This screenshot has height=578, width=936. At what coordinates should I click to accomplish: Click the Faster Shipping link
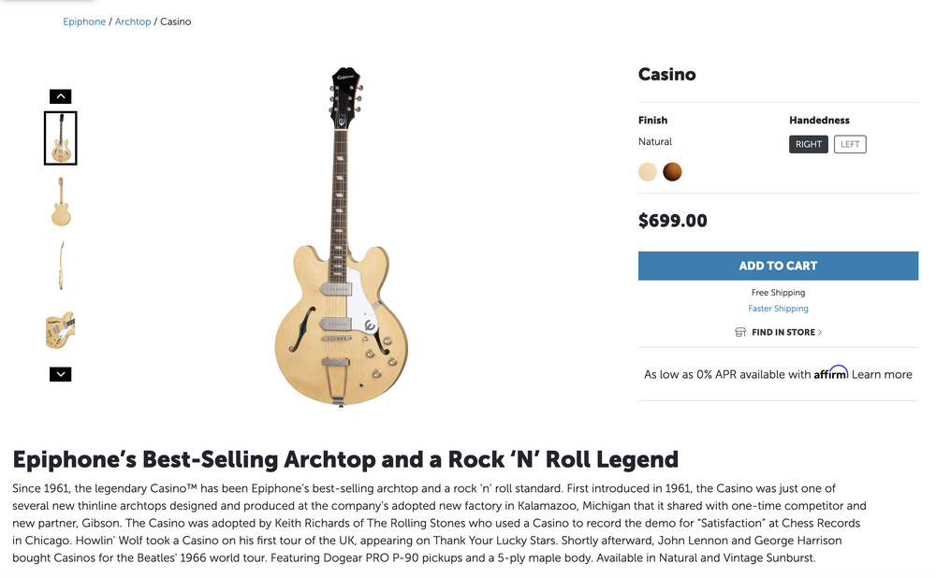[778, 309]
